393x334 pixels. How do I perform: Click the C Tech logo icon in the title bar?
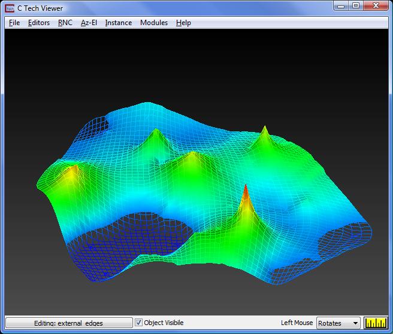(10, 8)
